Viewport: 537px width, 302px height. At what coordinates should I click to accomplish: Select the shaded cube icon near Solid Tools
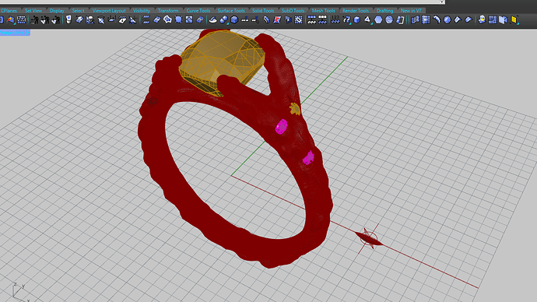pos(234,20)
